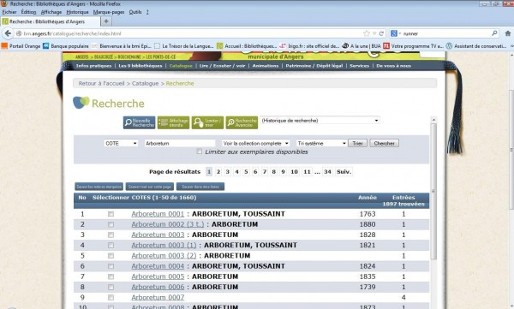Click Sauver dans mes listes button

tap(200, 187)
